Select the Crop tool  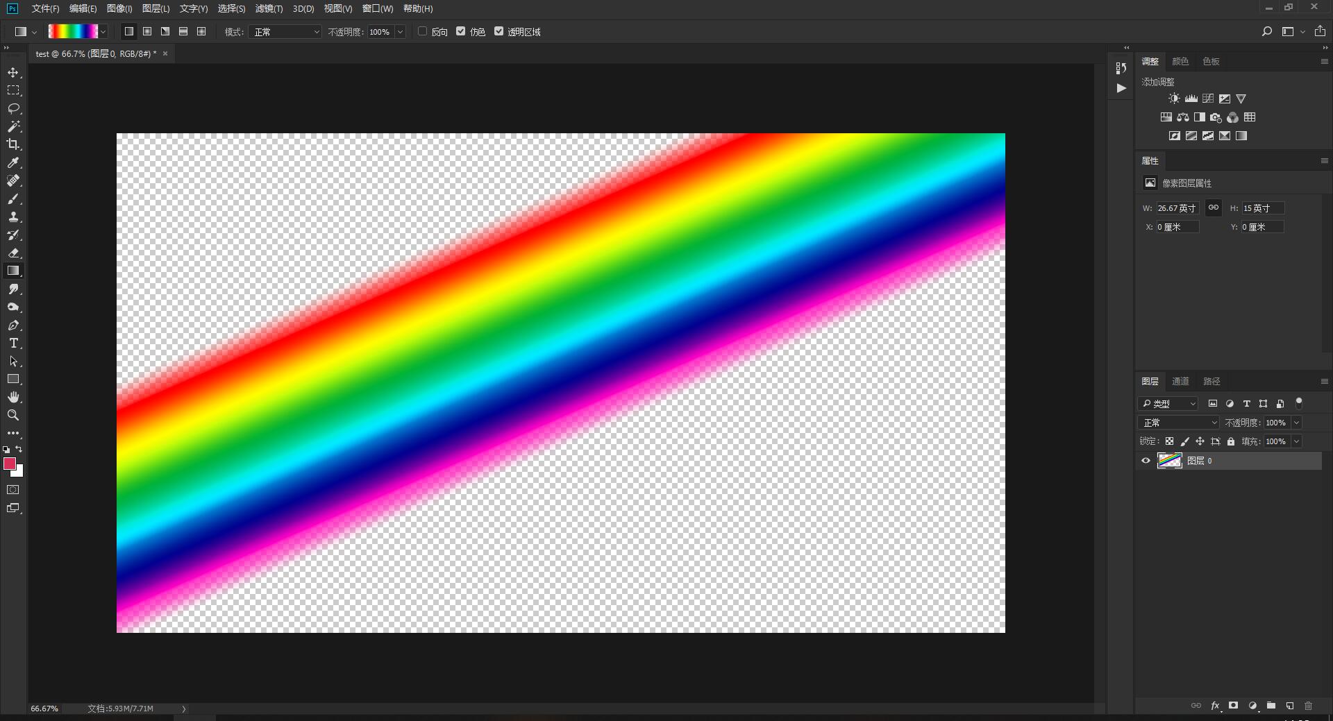(x=13, y=145)
